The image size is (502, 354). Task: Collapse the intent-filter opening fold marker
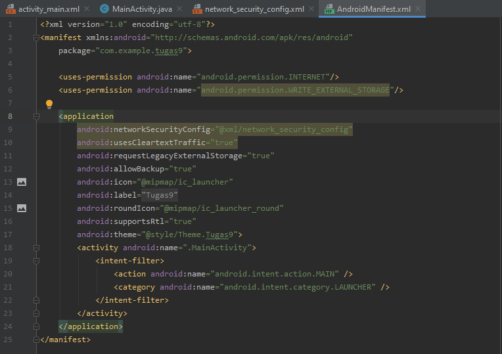pyautogui.click(x=36, y=261)
